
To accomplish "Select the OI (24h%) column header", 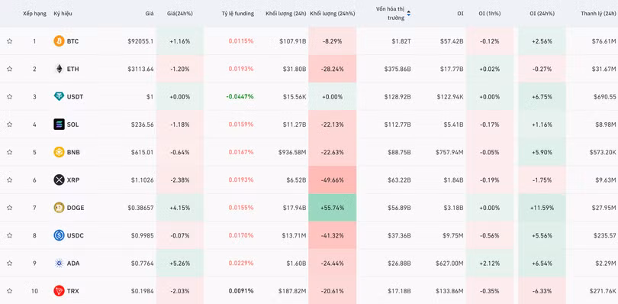I will 542,14.
